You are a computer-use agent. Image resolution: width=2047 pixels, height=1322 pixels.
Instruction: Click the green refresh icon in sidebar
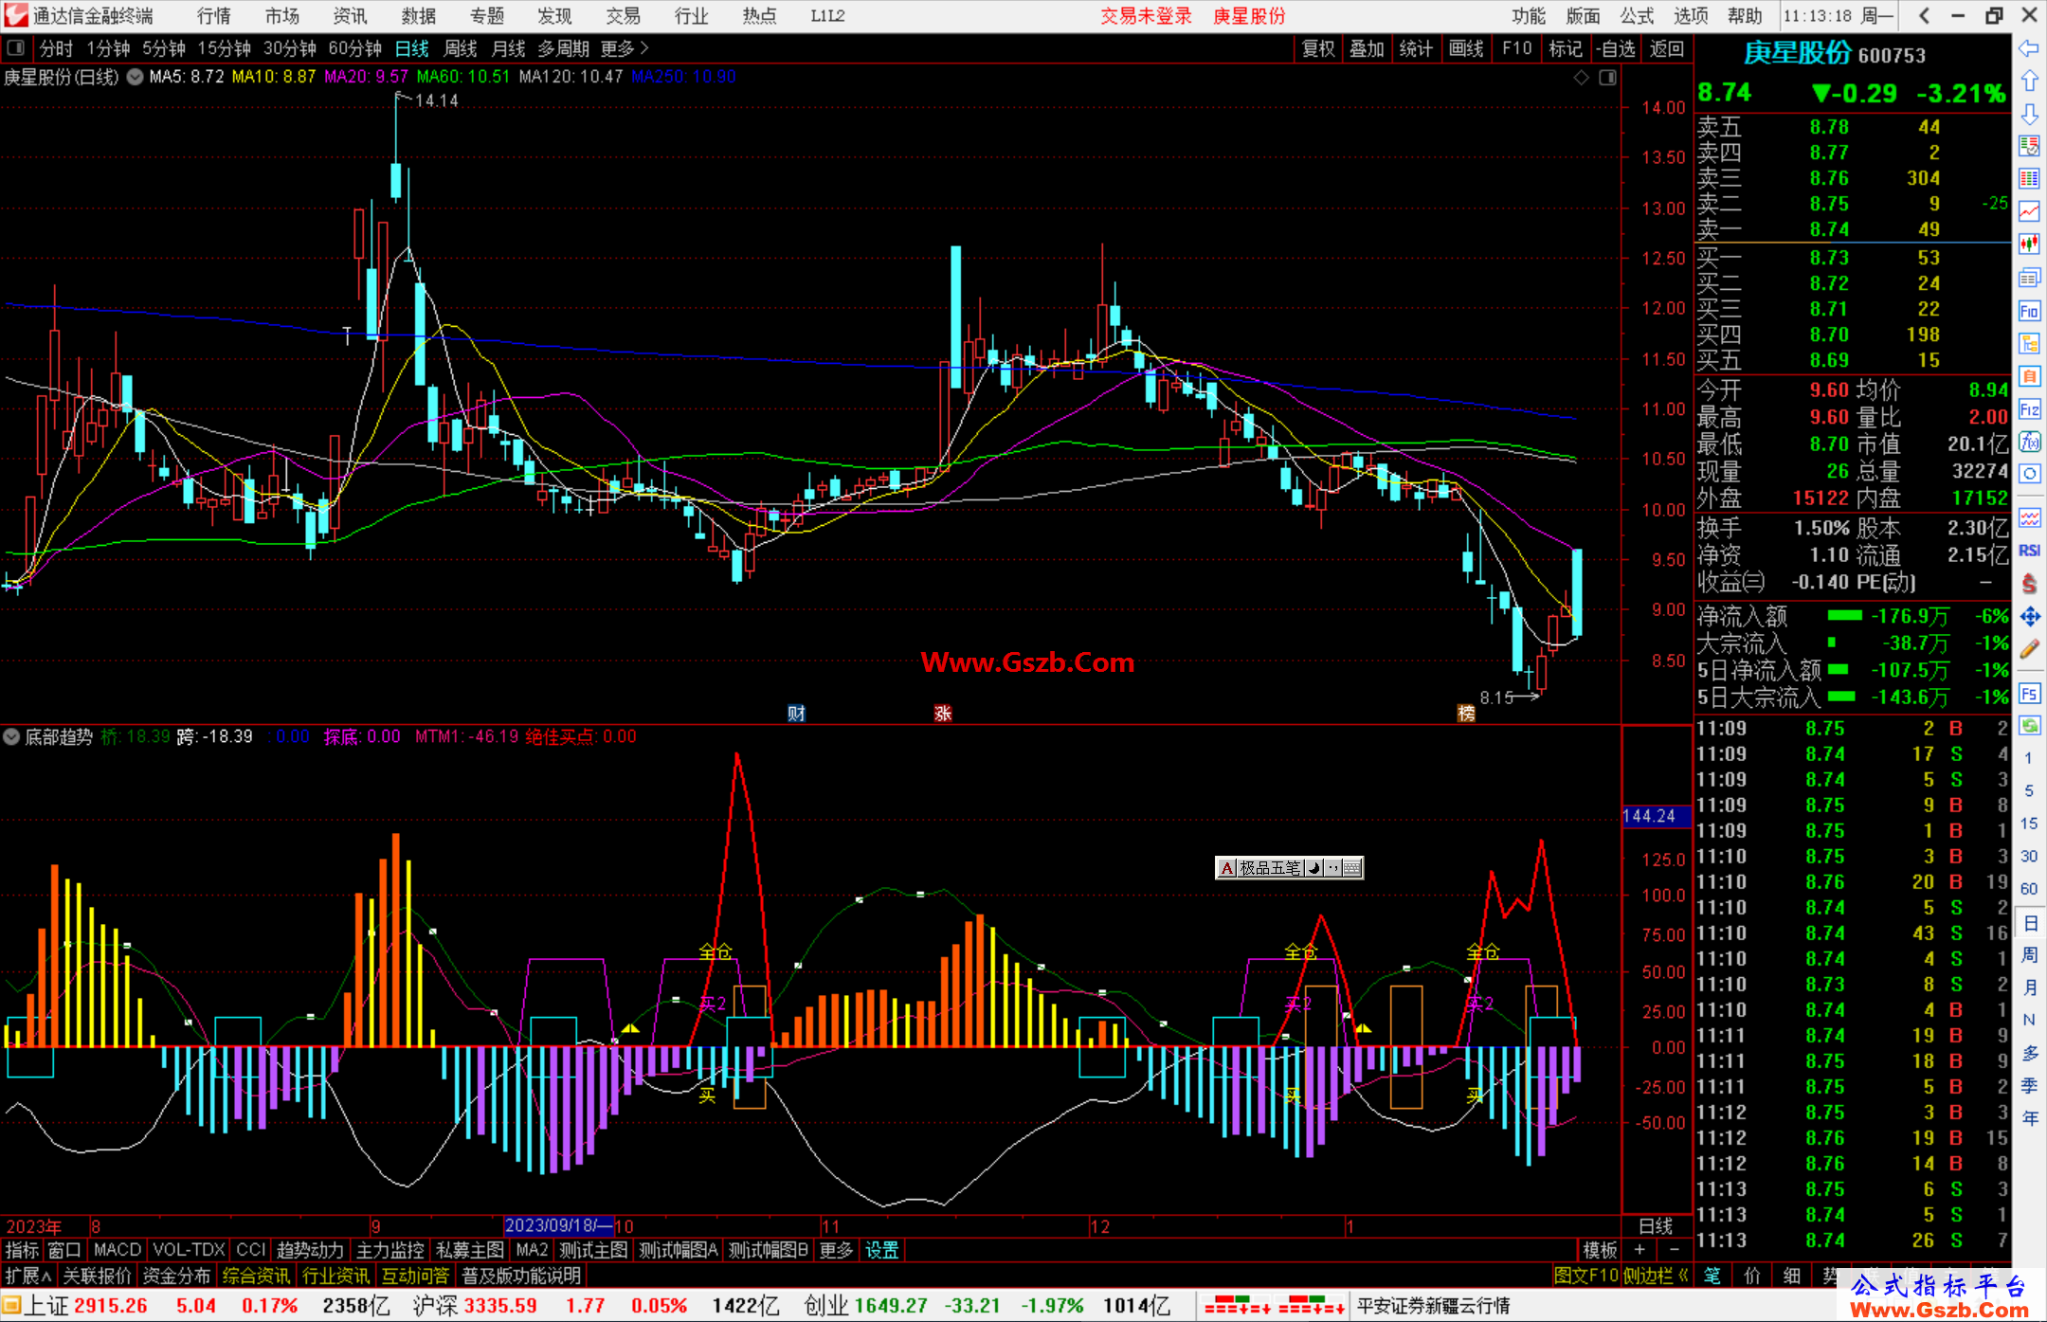(x=2029, y=726)
